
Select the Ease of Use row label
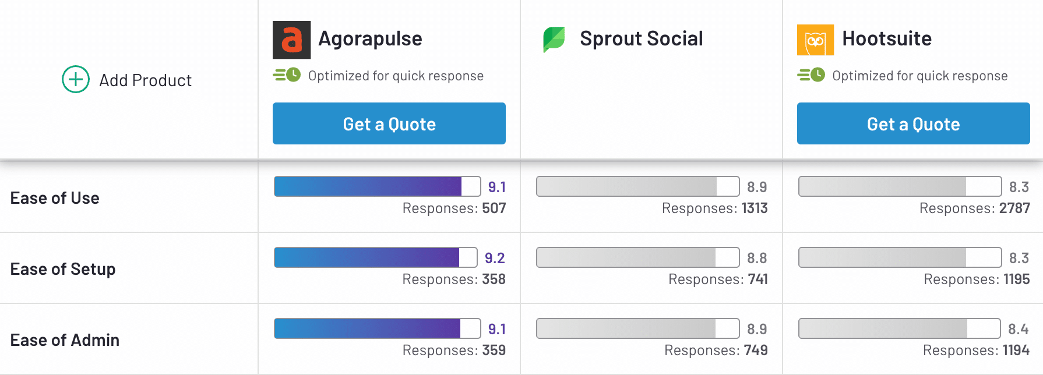[55, 198]
